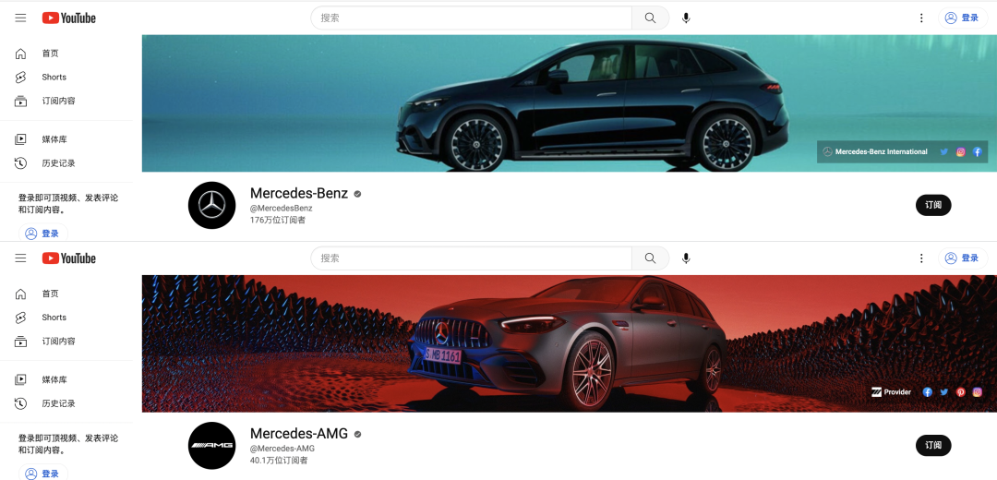Click search magnifier button on Mercedes-Benz page
This screenshot has height=480, width=997.
[x=650, y=18]
